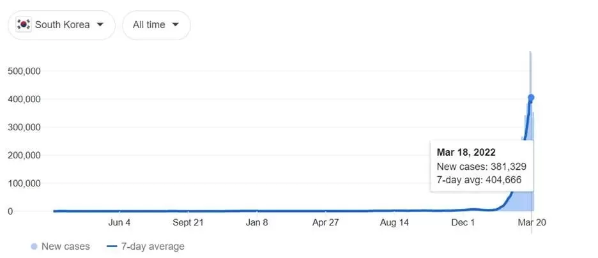Click the 7-day average legend line
The height and width of the screenshot is (258, 598).
pos(112,247)
